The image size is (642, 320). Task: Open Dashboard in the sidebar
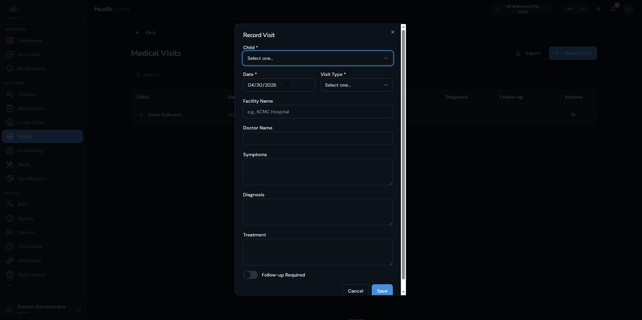(42, 40)
